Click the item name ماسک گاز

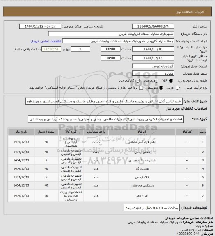pos(142,169)
